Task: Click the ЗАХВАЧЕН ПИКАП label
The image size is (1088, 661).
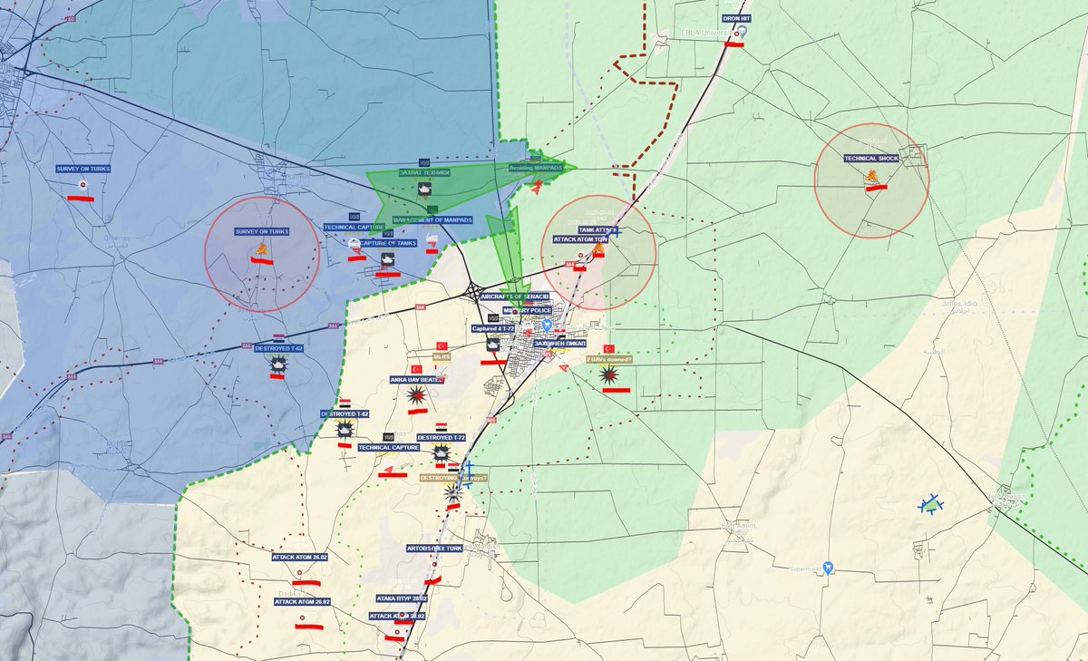Action: click(x=559, y=344)
